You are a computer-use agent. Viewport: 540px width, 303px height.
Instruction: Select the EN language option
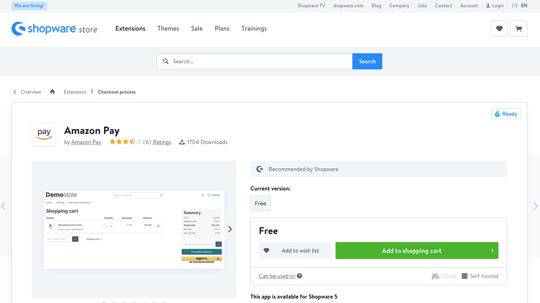tap(524, 6)
